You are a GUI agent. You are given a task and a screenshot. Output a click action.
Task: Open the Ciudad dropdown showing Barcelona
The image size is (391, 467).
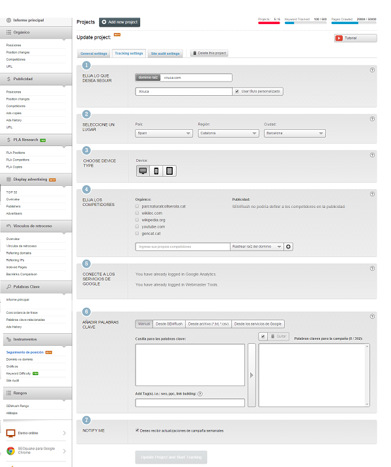(295, 133)
